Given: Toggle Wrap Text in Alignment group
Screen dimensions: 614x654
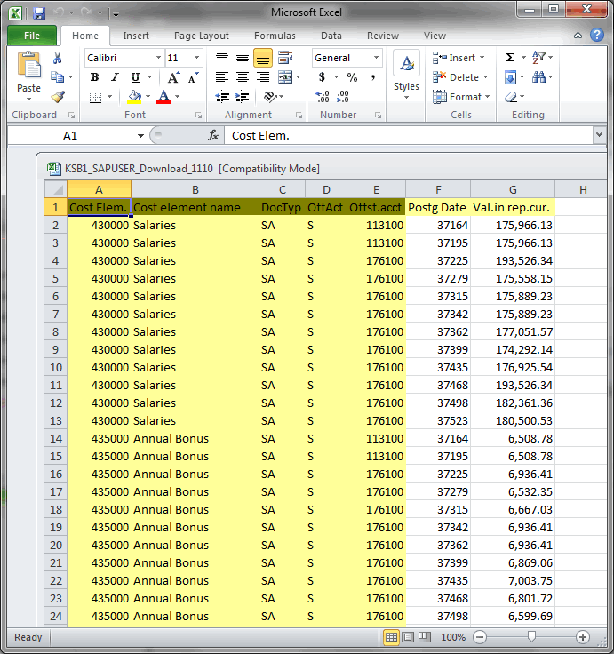Looking at the screenshot, I should pos(285,58).
